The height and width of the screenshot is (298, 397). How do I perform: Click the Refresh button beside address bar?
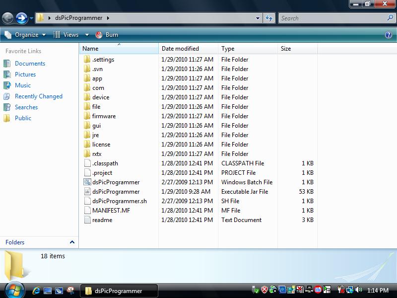click(x=269, y=18)
